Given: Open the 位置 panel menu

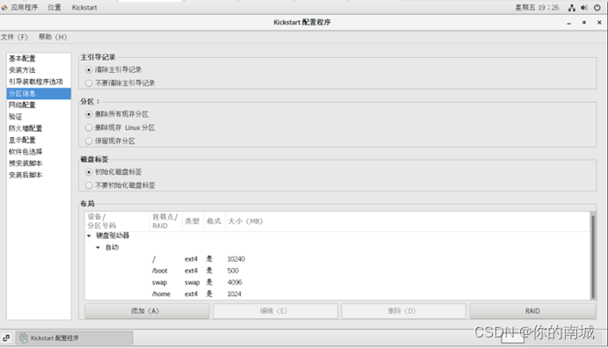Looking at the screenshot, I should 55,7.
